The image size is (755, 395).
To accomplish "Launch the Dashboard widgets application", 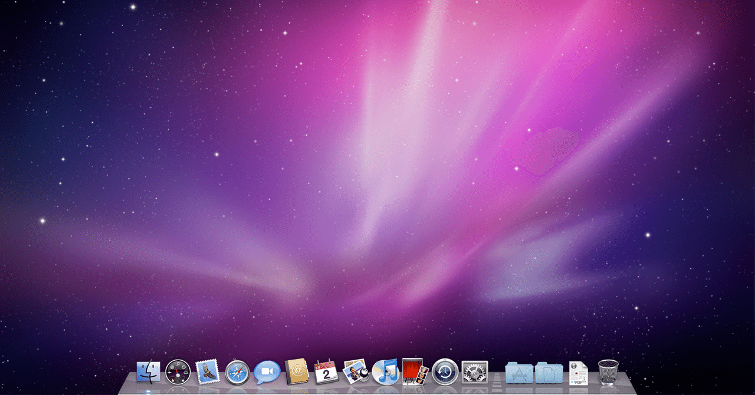I will tap(177, 372).
